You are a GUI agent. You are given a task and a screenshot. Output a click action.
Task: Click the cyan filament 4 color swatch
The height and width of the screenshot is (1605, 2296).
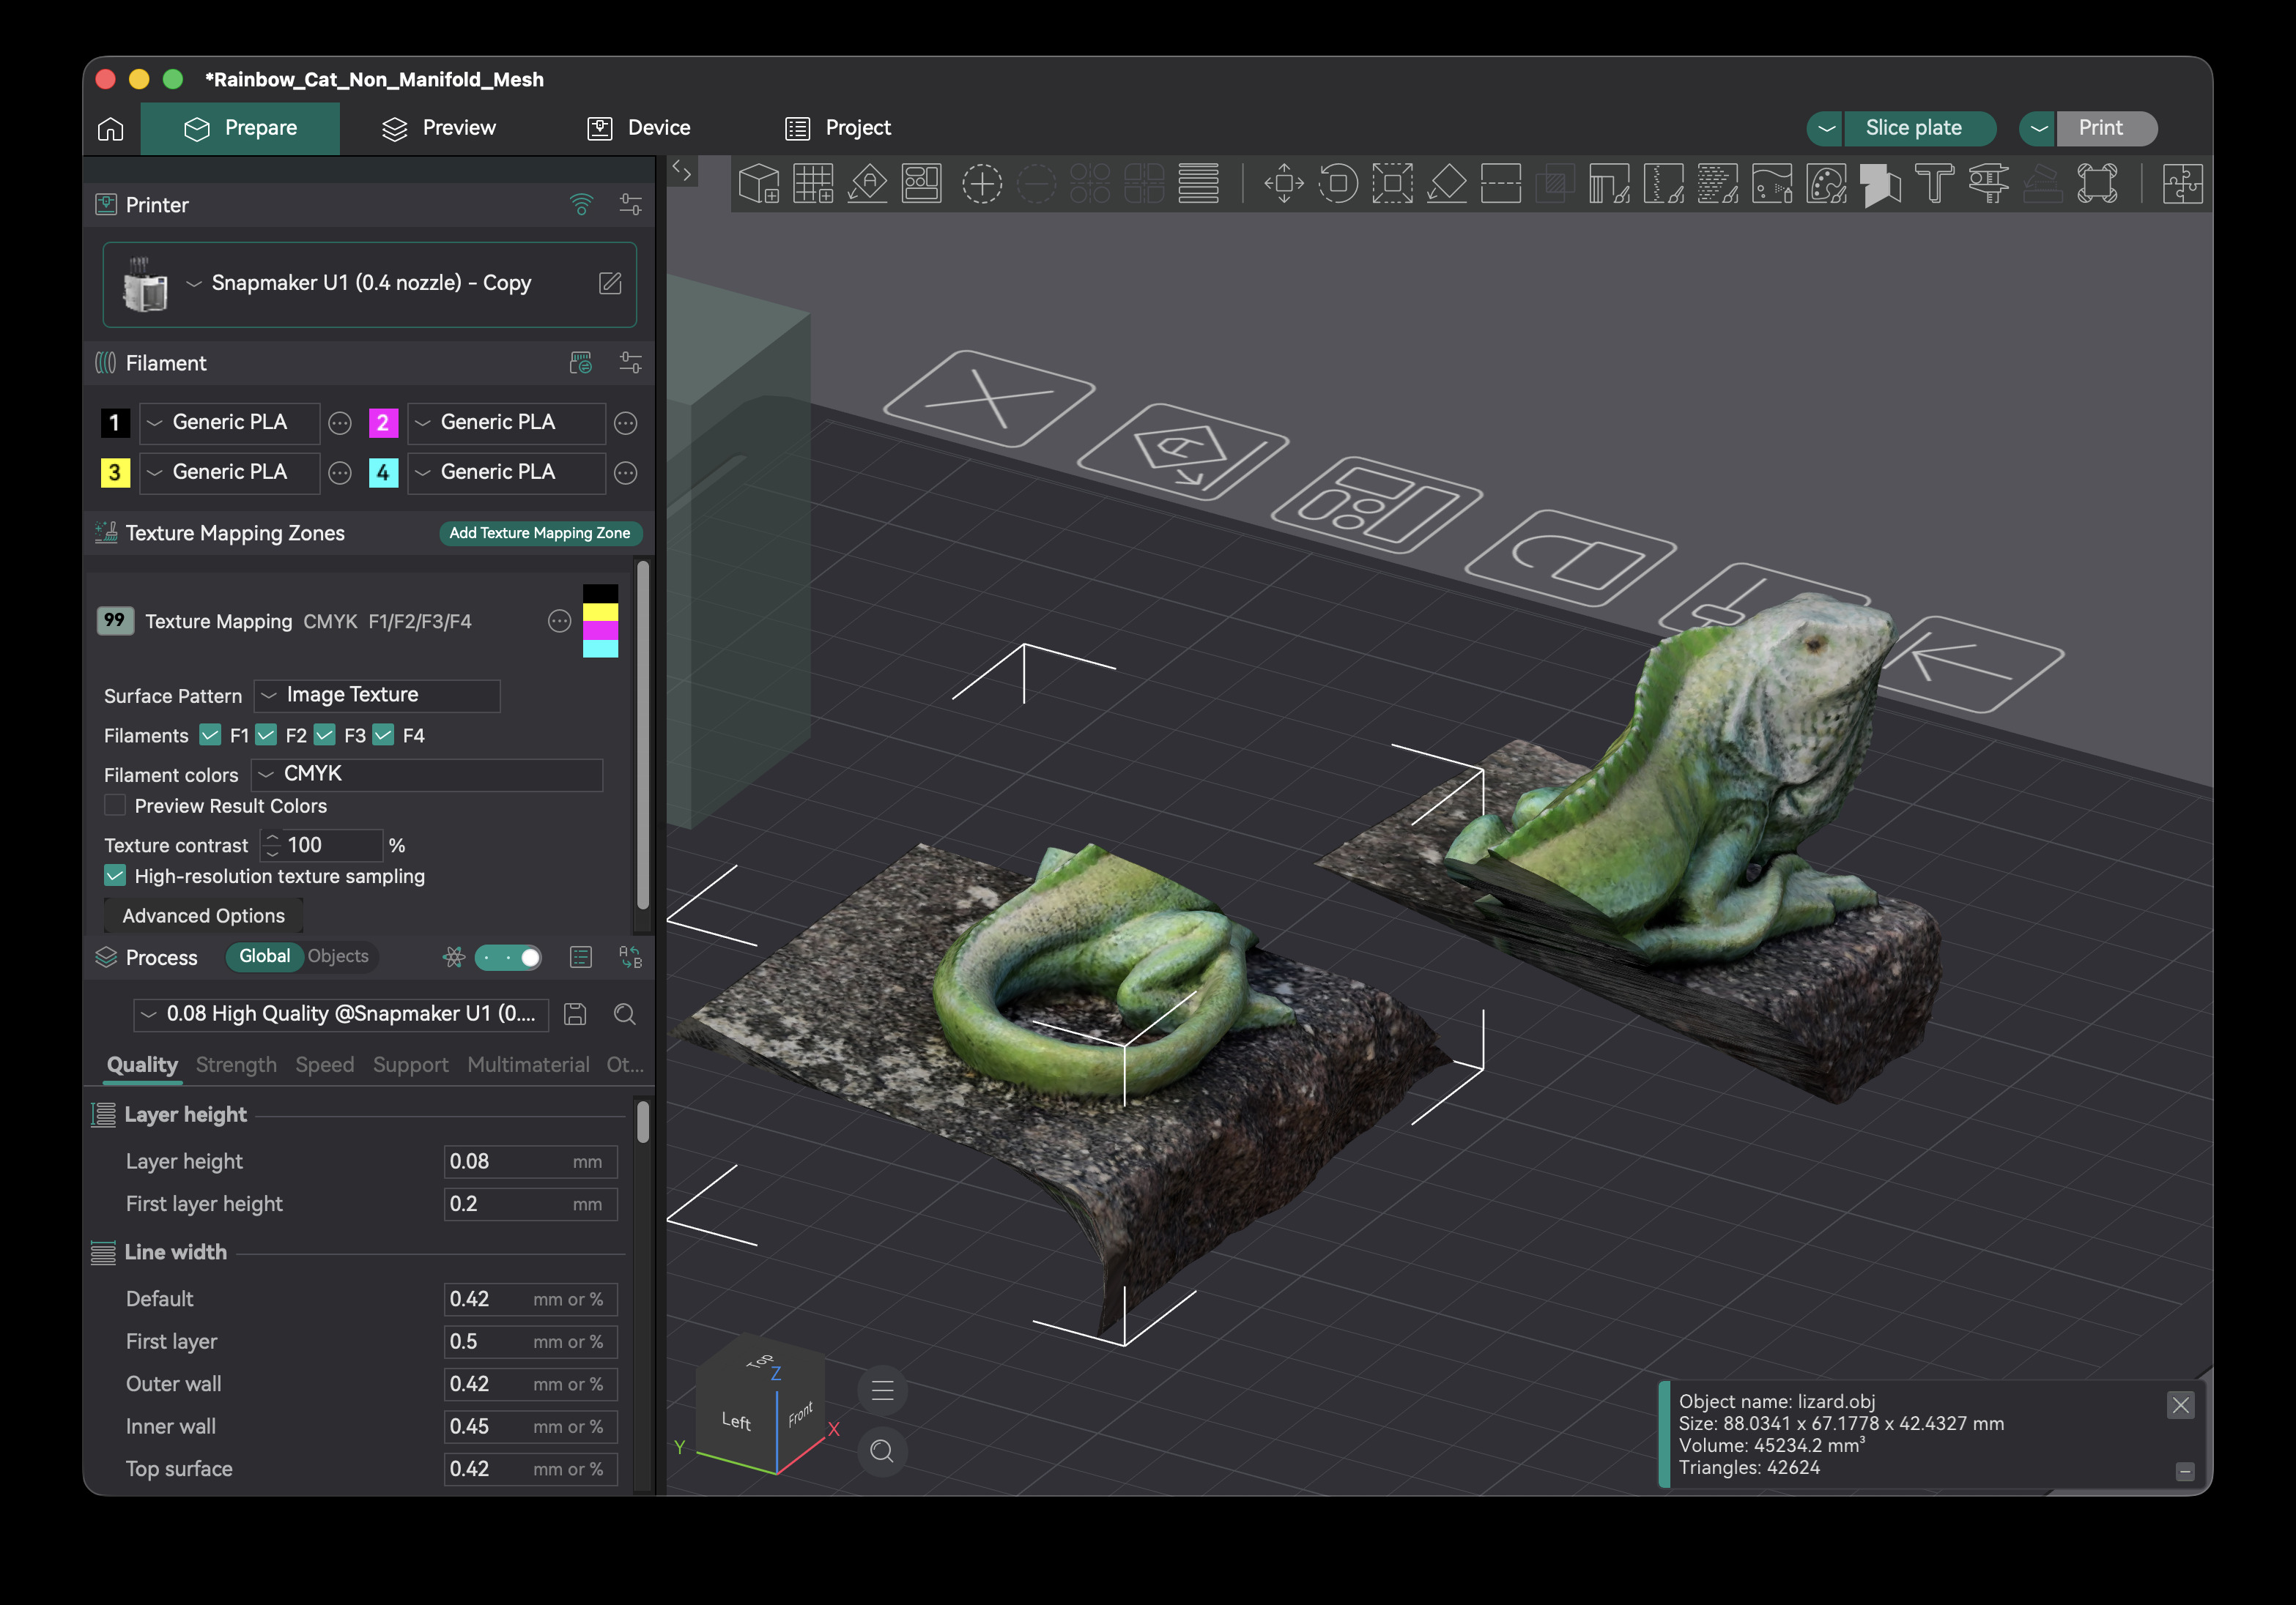point(383,473)
